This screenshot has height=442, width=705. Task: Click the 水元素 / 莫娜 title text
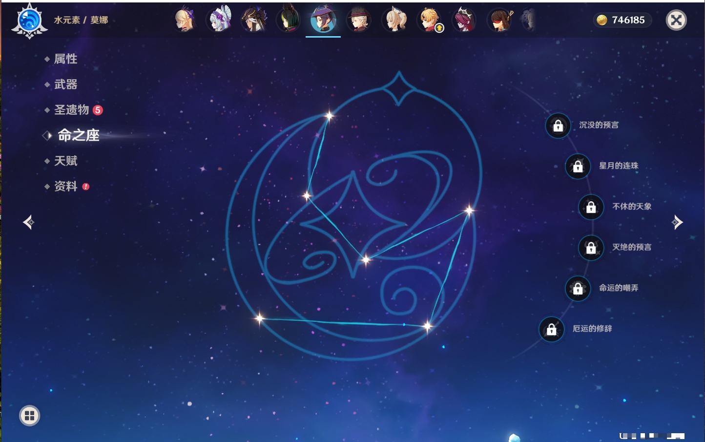coord(81,20)
